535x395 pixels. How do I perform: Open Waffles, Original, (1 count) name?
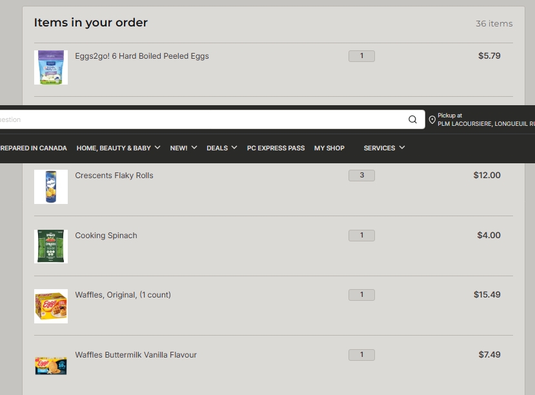[x=123, y=295]
